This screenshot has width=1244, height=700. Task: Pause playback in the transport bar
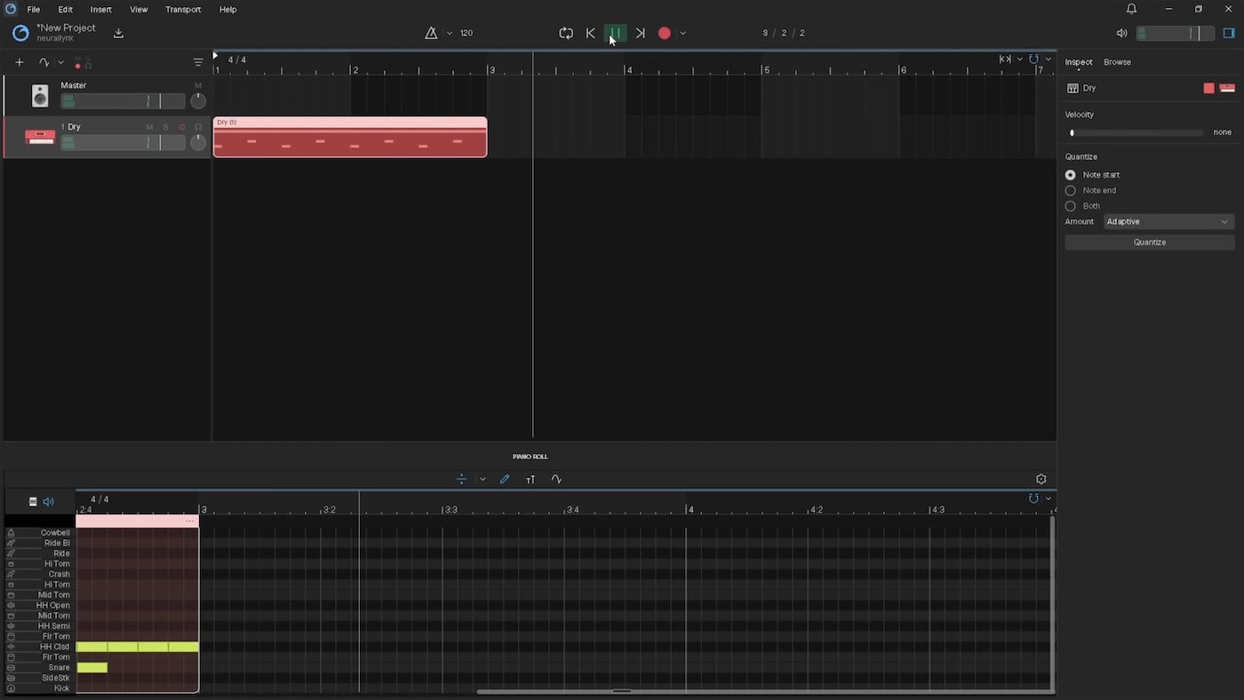[x=615, y=33]
